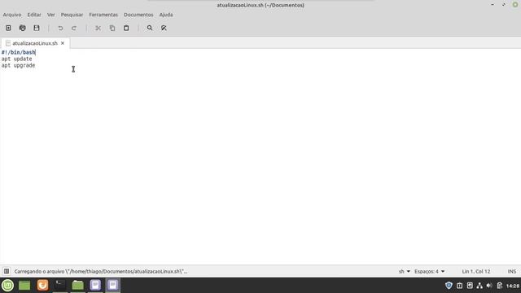Show desktop using green taskbar icon
Viewport: 521px width, 293px height.
click(24, 285)
